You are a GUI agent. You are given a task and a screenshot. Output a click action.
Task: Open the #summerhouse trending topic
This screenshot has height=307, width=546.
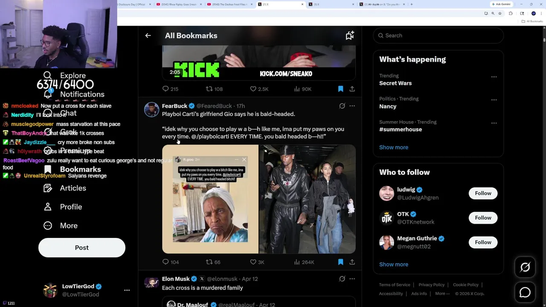[401, 129]
